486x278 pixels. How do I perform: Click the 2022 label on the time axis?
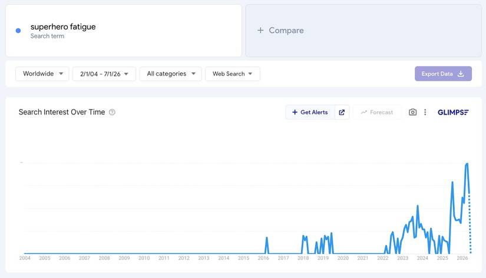coord(383,258)
